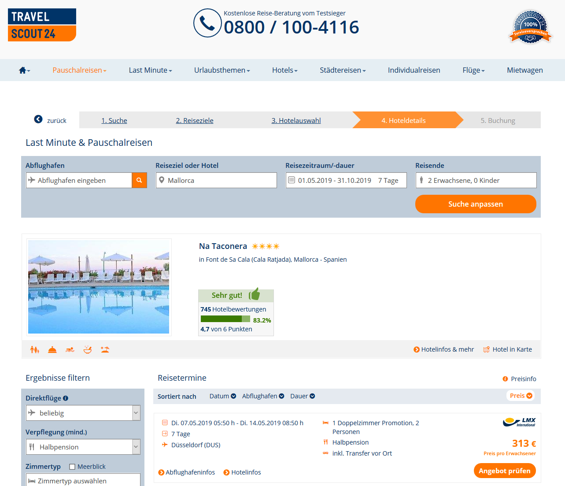Enable the Meerblick checkbox
This screenshot has width=565, height=486.
[72, 467]
